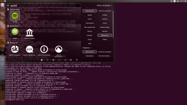Open the keyboard layout indicator in top panel
This screenshot has width=187, height=105.
[175, 1]
